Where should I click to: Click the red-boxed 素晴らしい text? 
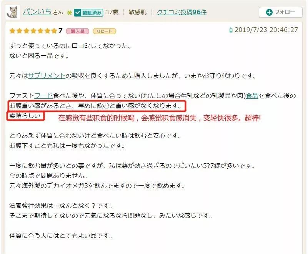[x=25, y=116]
